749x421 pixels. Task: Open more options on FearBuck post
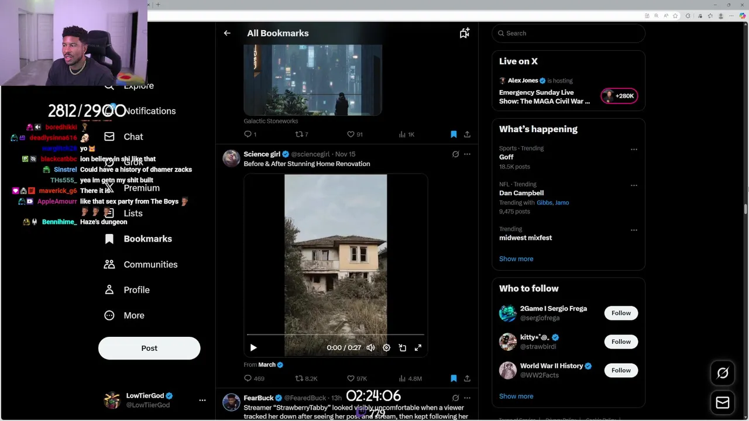(467, 398)
